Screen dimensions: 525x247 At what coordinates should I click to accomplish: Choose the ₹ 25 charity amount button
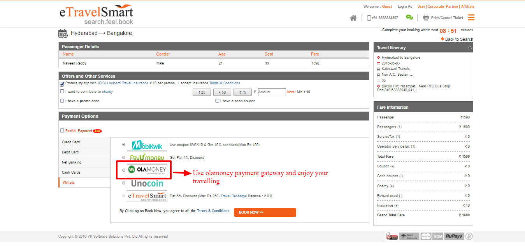pos(202,92)
